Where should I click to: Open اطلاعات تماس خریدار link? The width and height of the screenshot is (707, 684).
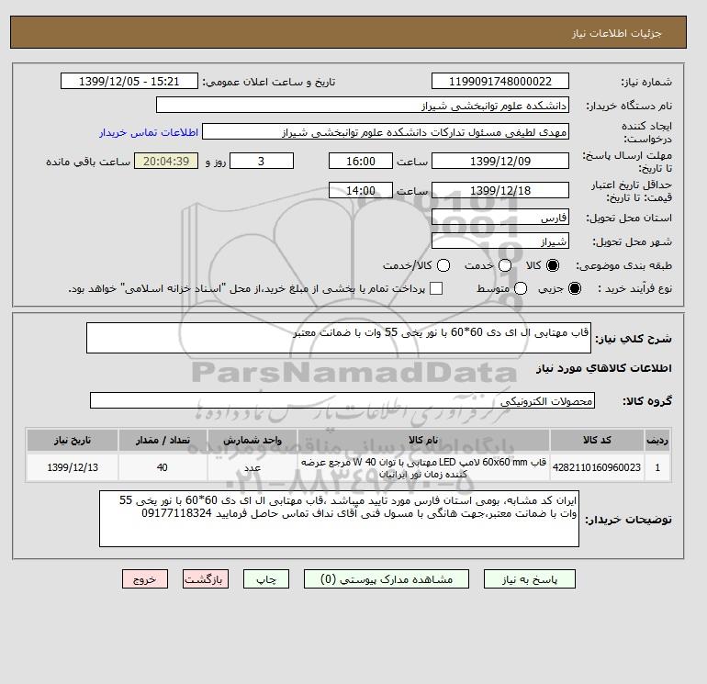tap(149, 132)
